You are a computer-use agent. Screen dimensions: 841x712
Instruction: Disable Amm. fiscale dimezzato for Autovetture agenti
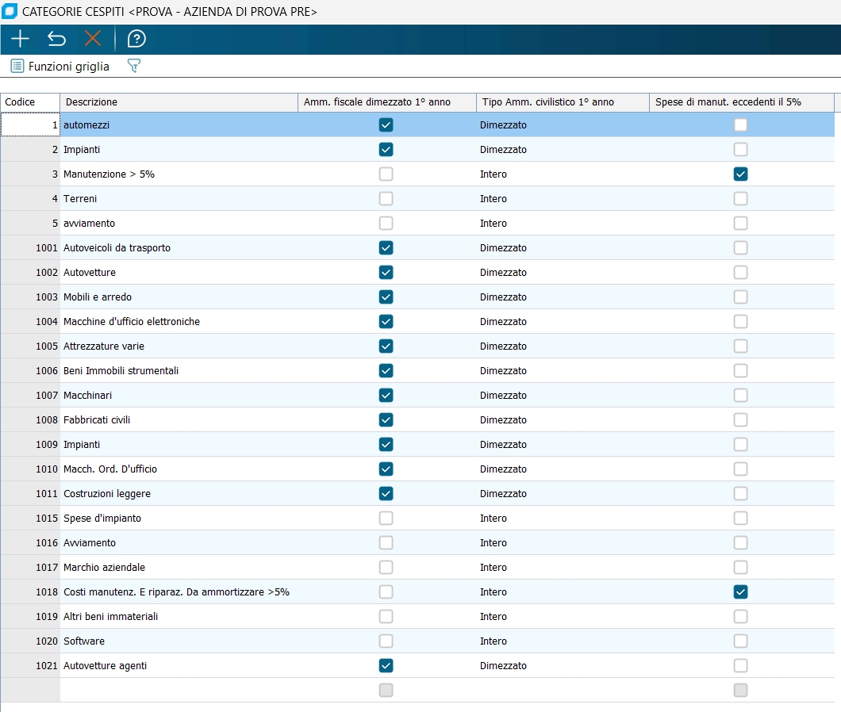[x=386, y=665]
